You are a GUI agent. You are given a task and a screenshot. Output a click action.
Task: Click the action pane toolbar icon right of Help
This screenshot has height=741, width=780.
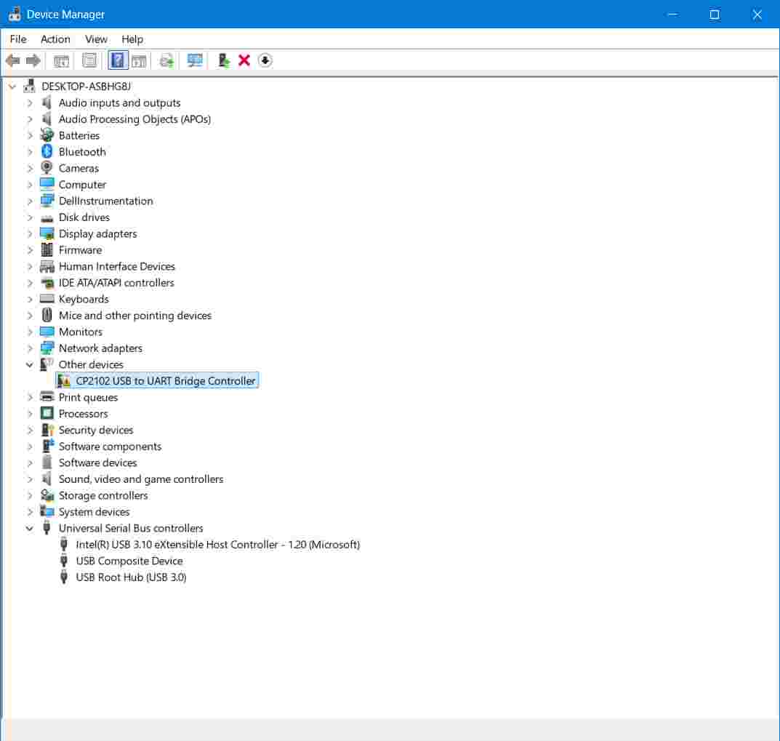tap(140, 60)
